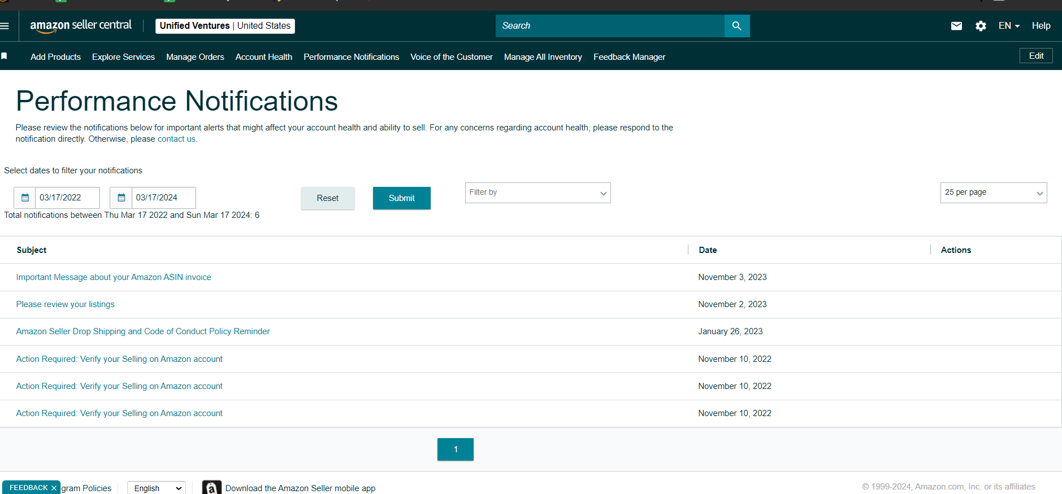Click the date January 26, 2023
The height and width of the screenshot is (494, 1062).
[730, 331]
